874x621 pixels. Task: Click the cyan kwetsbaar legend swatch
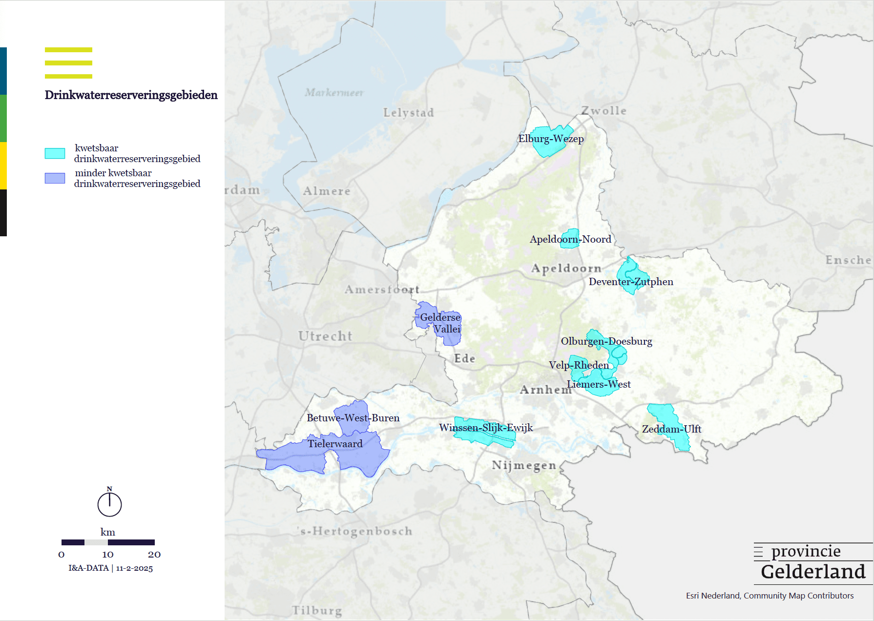pos(55,153)
